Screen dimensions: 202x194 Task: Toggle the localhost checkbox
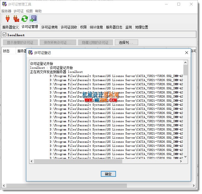tap(4, 35)
